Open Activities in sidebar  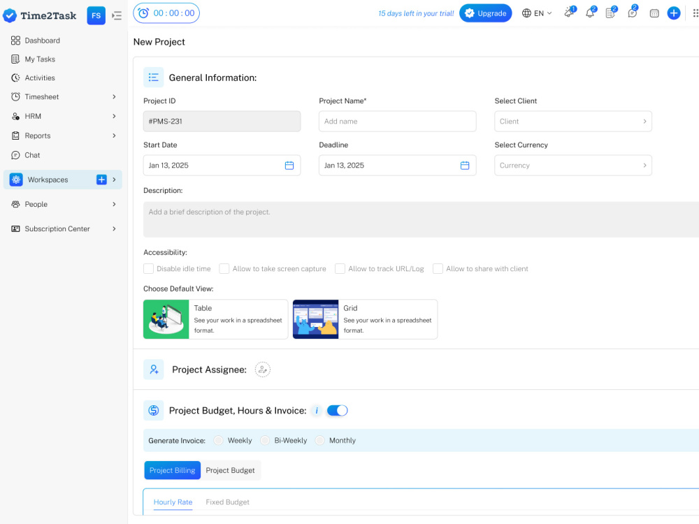tap(40, 78)
